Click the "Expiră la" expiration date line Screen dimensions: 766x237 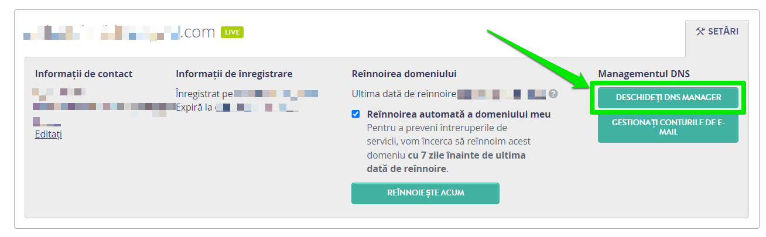[237, 108]
